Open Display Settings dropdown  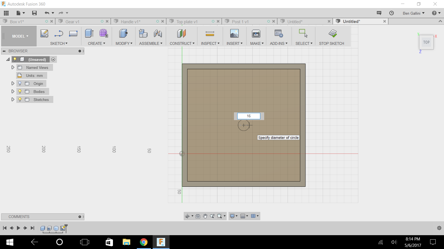pyautogui.click(x=234, y=216)
